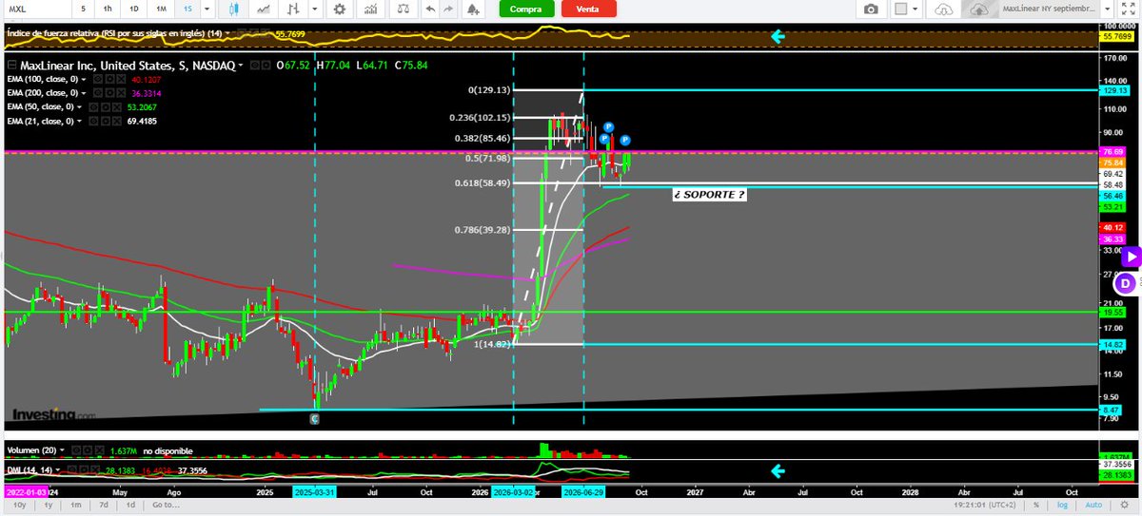The height and width of the screenshot is (516, 1142).
Task: Open the chart type dropdown arrow
Action: pyautogui.click(x=315, y=9)
